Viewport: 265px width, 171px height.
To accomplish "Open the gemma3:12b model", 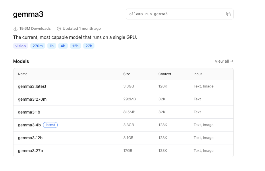I will coord(30,138).
